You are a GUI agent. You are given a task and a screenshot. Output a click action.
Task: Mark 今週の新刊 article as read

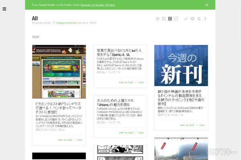pyautogui.click(x=187, y=125)
